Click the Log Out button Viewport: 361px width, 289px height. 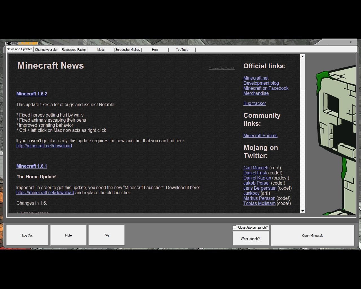(27, 235)
